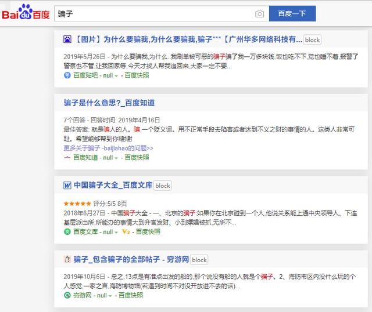Image resolution: width=372 pixels, height=312 pixels.
Task: Open 百度快照 for the 百度知道 result
Action: coord(137,157)
